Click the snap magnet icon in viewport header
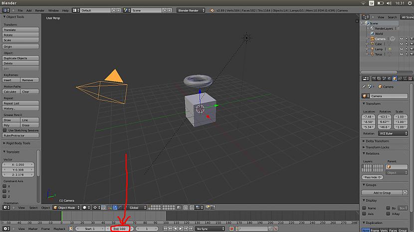The image size is (414, 232). tap(192, 208)
